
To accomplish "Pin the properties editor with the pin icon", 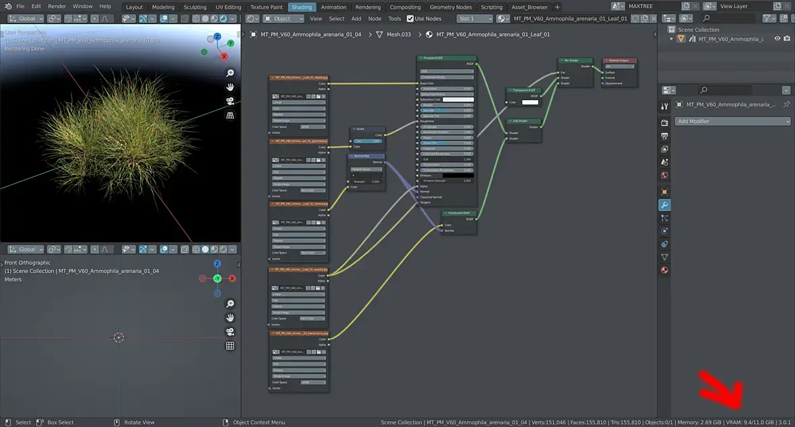I will point(786,105).
